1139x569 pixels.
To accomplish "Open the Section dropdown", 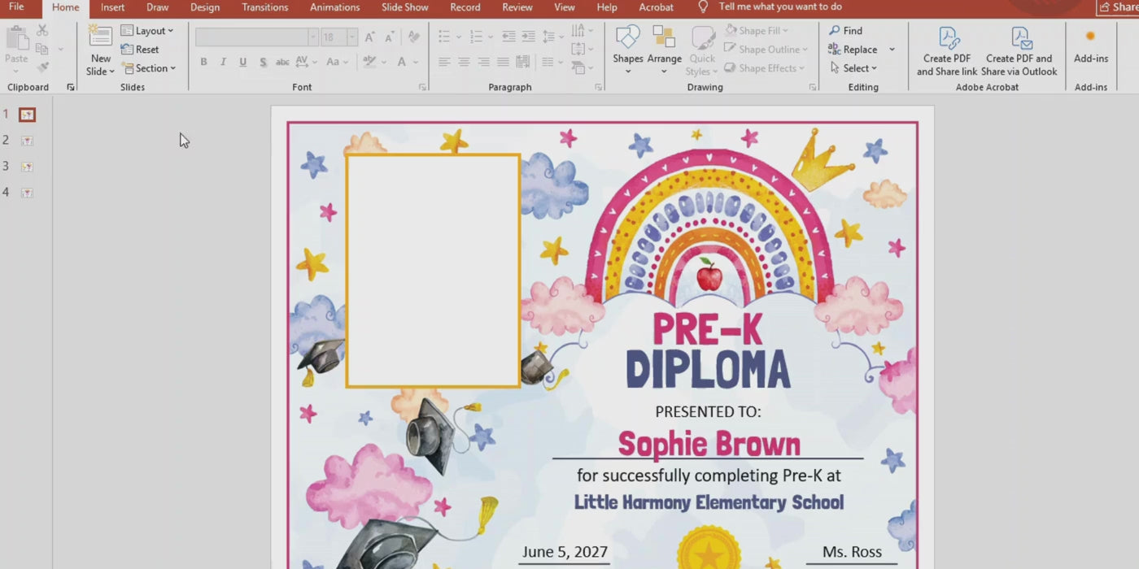I will tap(149, 68).
